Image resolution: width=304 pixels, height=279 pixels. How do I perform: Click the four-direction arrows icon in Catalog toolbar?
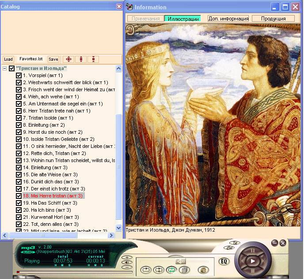[68, 59]
